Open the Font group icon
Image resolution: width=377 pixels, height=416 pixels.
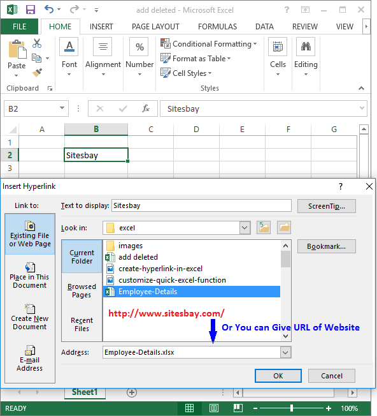coord(69,47)
